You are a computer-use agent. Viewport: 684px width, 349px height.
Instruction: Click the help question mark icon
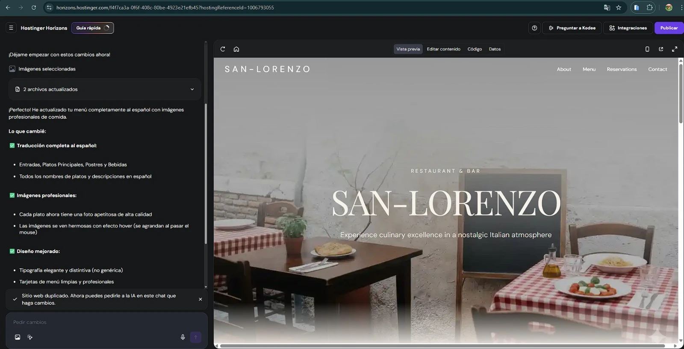point(534,28)
